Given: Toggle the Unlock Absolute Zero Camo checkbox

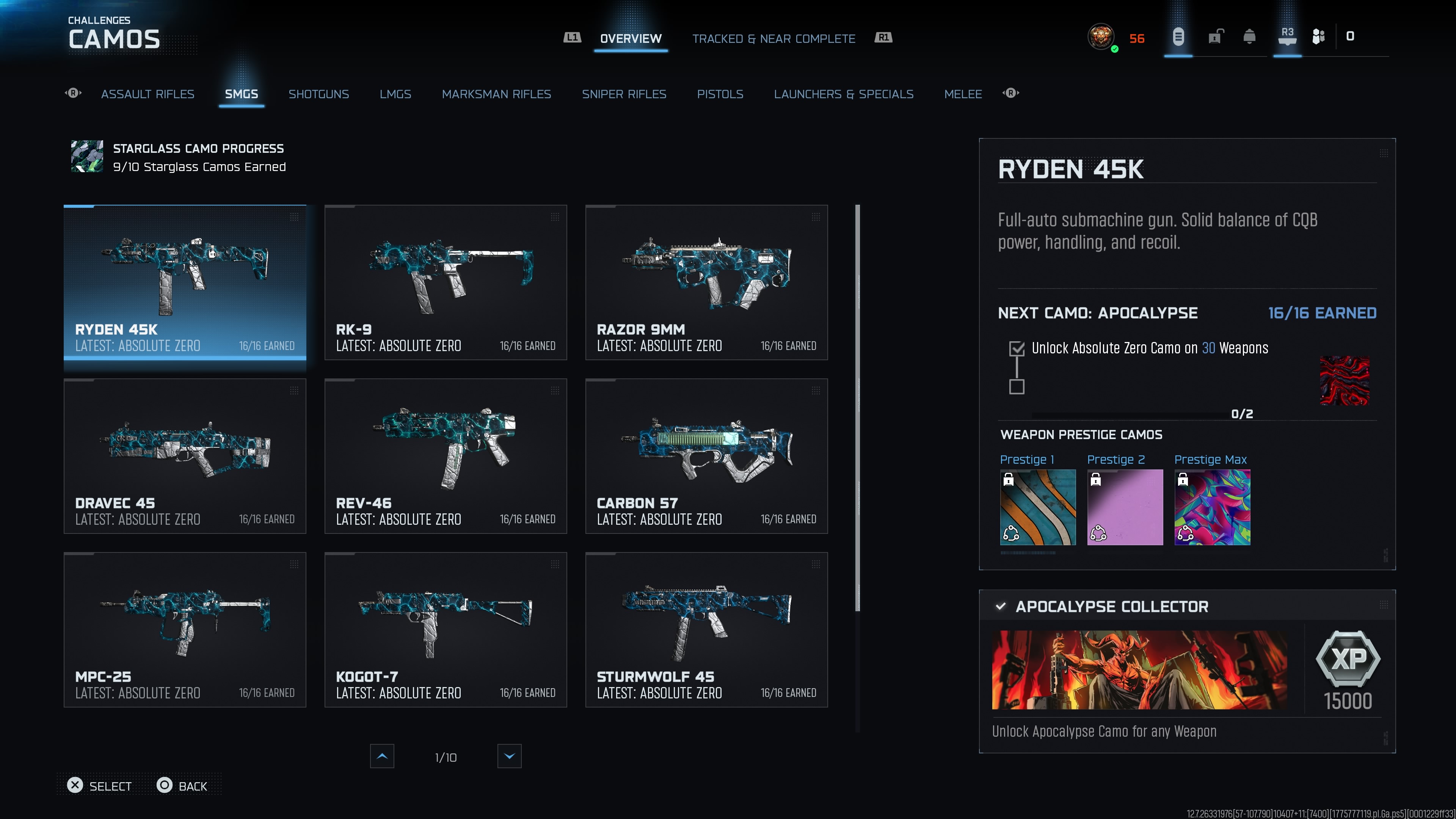Looking at the screenshot, I should 1017,349.
